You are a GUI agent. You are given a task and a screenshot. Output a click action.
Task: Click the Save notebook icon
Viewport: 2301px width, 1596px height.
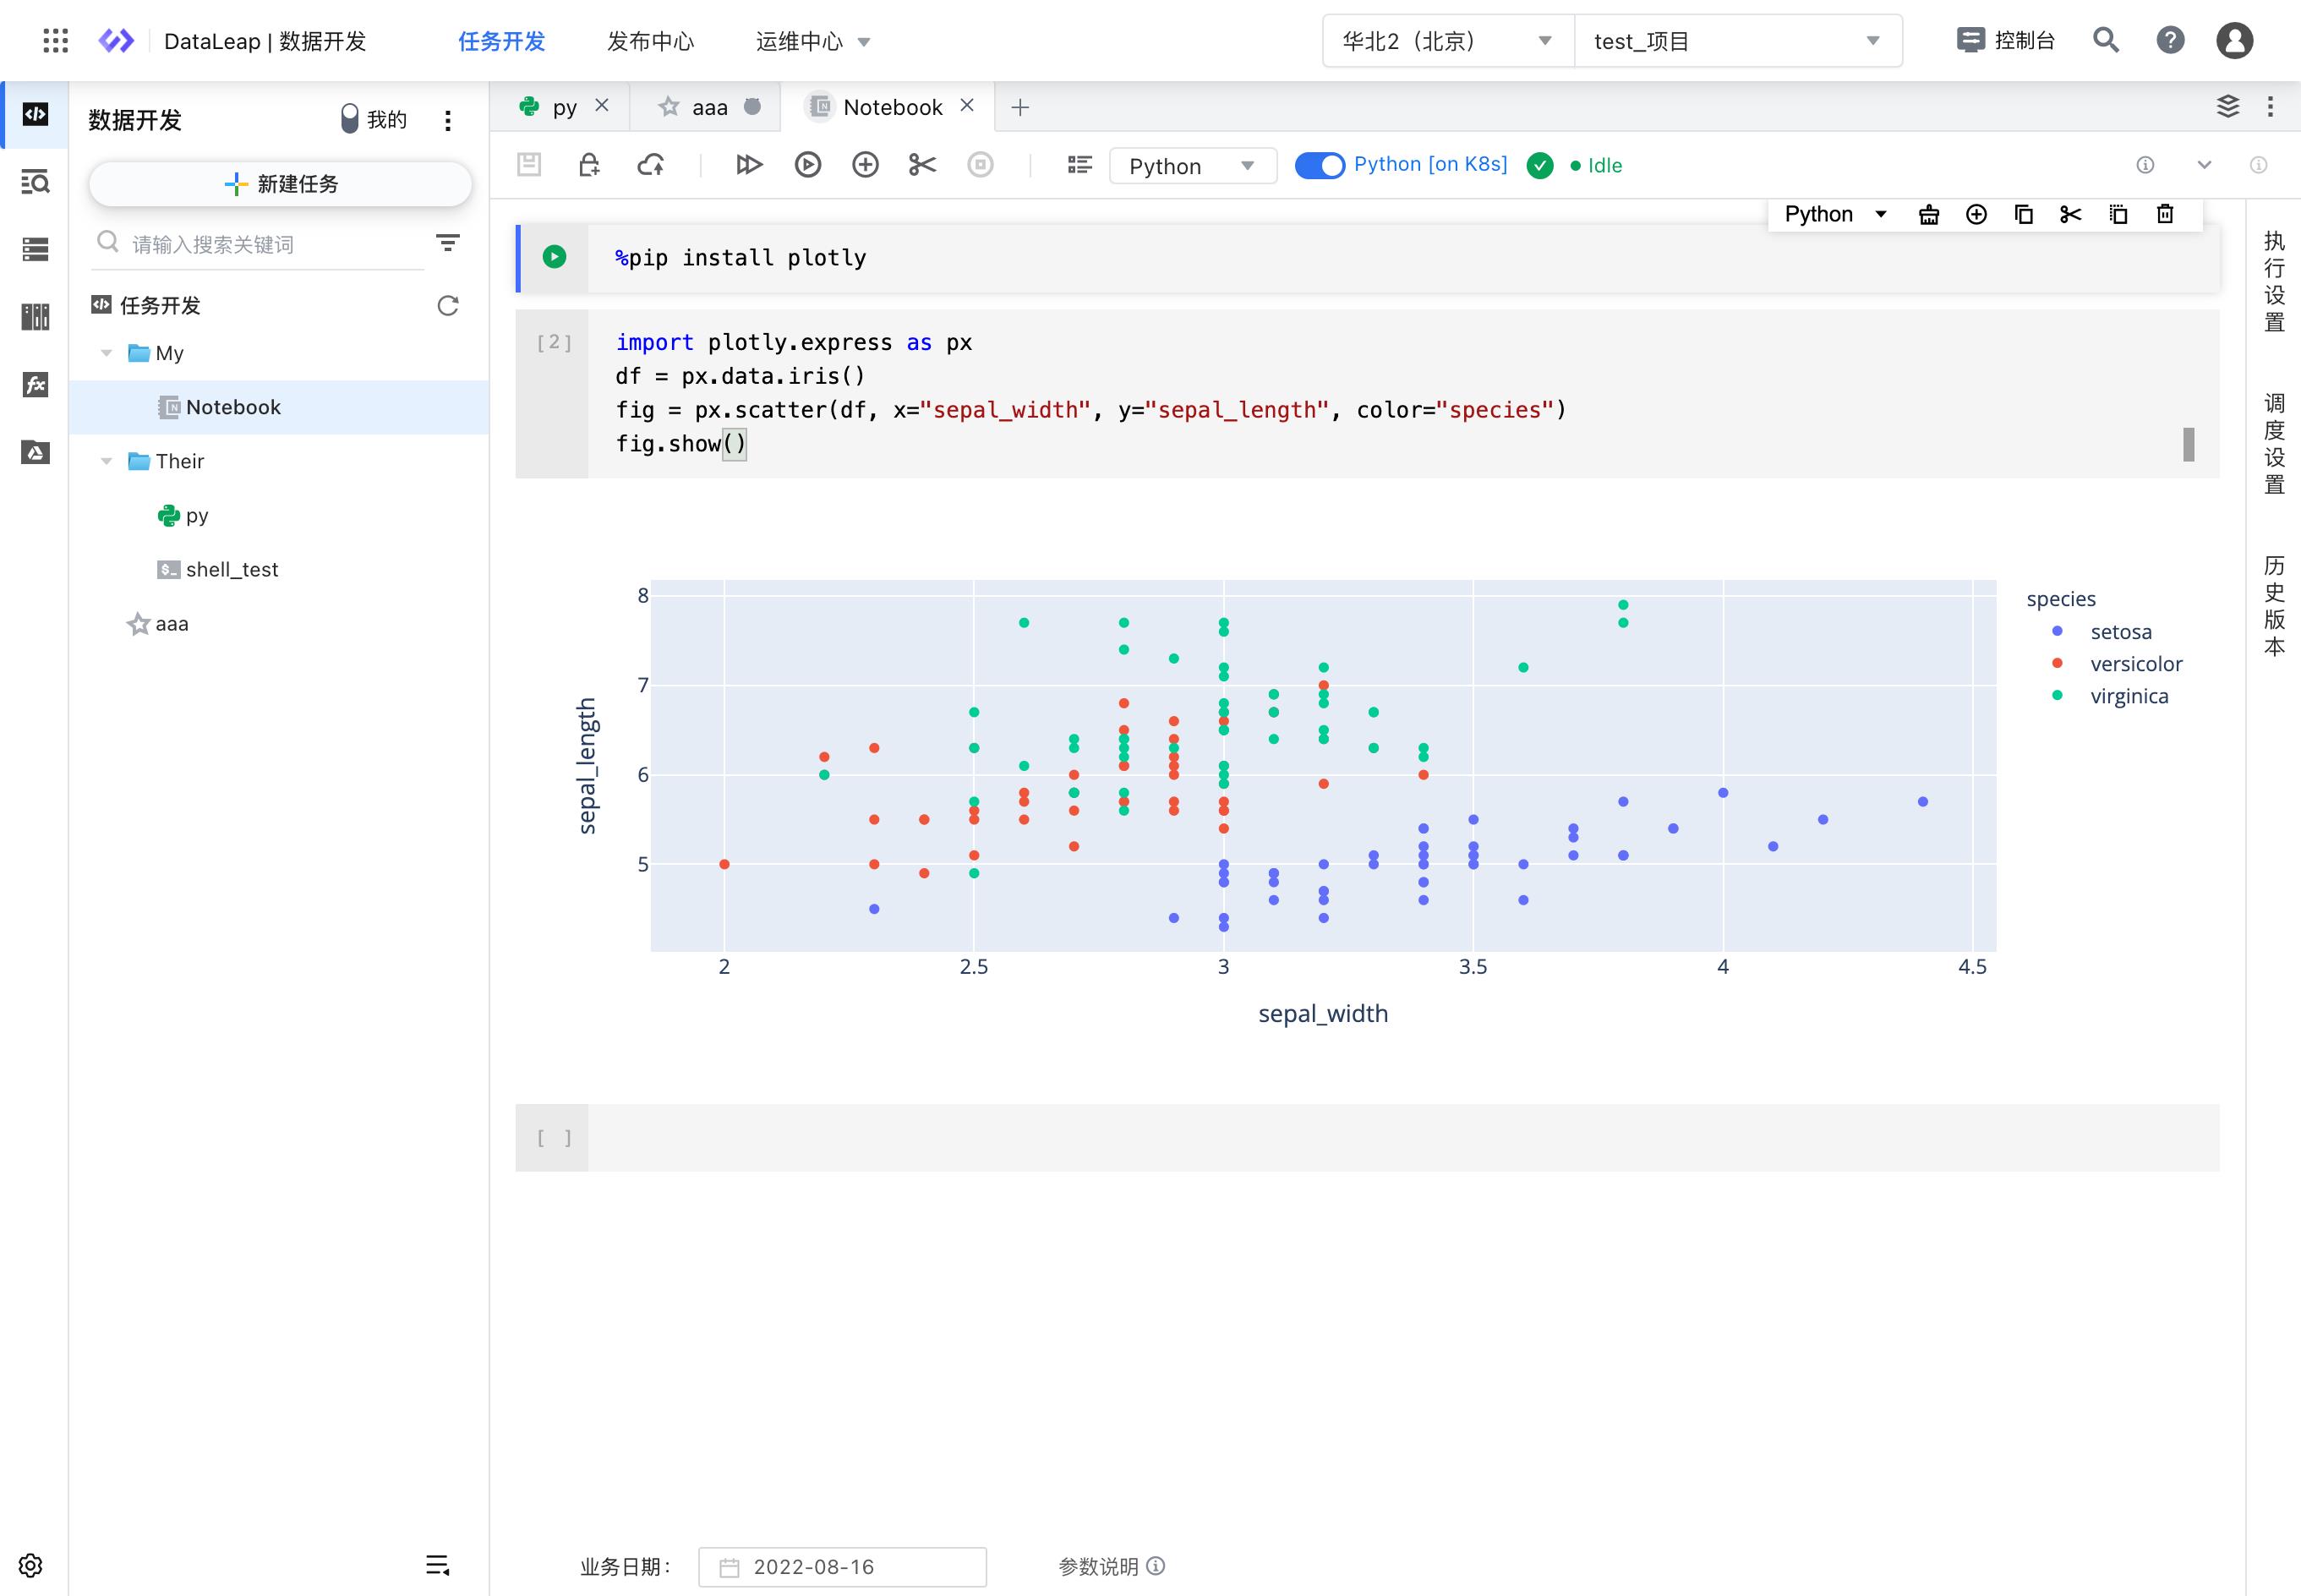[x=532, y=164]
